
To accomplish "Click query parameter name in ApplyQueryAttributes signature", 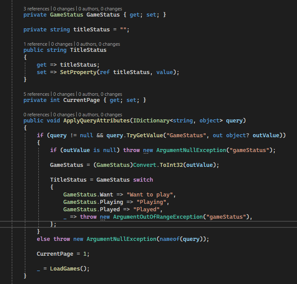I will (234, 121).
